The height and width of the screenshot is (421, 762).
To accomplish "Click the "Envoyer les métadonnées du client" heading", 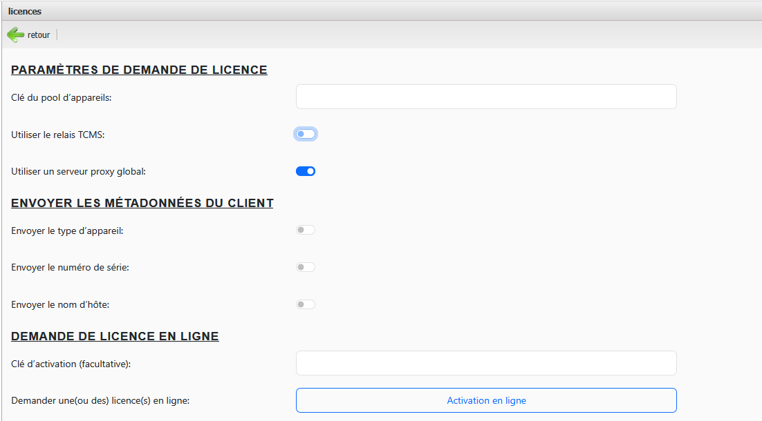I will pyautogui.click(x=142, y=203).
